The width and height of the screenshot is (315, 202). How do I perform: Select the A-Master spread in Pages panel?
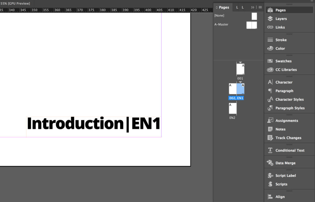[x=252, y=25]
